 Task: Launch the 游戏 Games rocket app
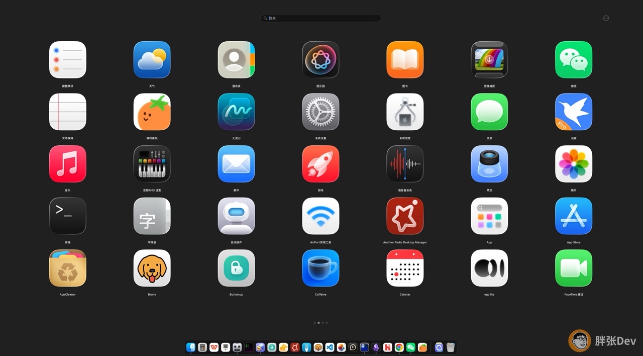320,164
